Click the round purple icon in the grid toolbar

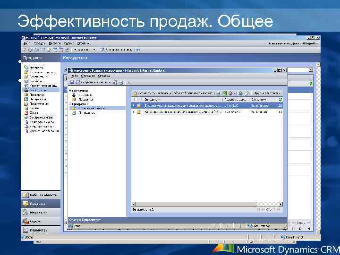[230, 93]
